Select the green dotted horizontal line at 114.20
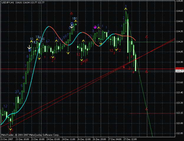The width and height of the screenshot is (184, 141). click(154, 42)
